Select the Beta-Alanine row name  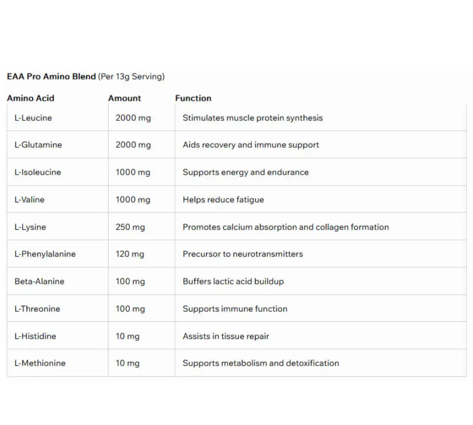pyautogui.click(x=39, y=281)
